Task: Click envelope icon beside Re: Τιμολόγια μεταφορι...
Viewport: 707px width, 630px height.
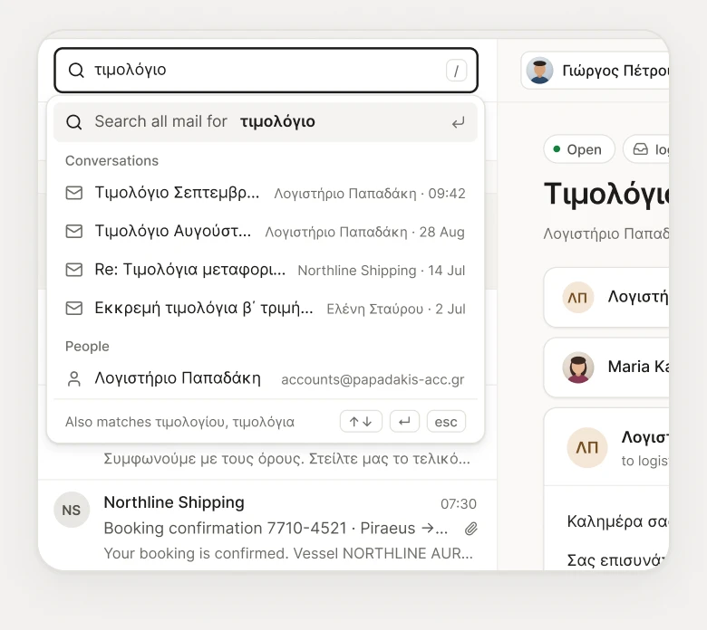Action: 74,270
